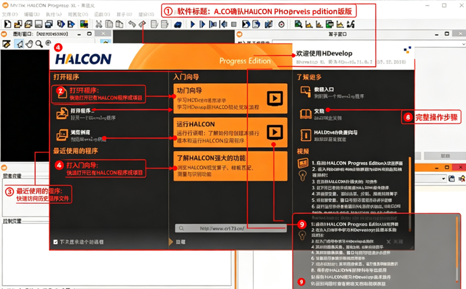Open the 建议 (Suggestions) menu

point(146,14)
